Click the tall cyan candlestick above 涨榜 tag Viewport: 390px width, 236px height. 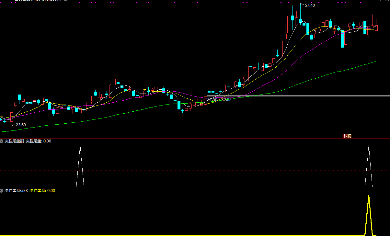(x=342, y=39)
